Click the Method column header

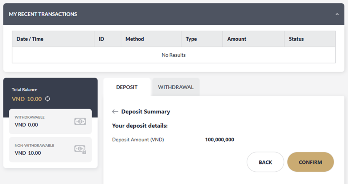[135, 39]
